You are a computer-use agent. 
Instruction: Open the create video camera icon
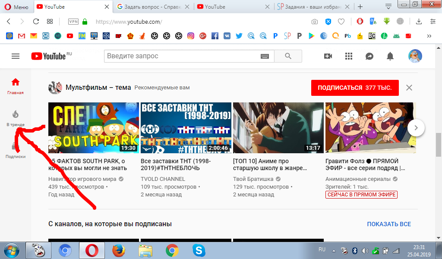[328, 56]
